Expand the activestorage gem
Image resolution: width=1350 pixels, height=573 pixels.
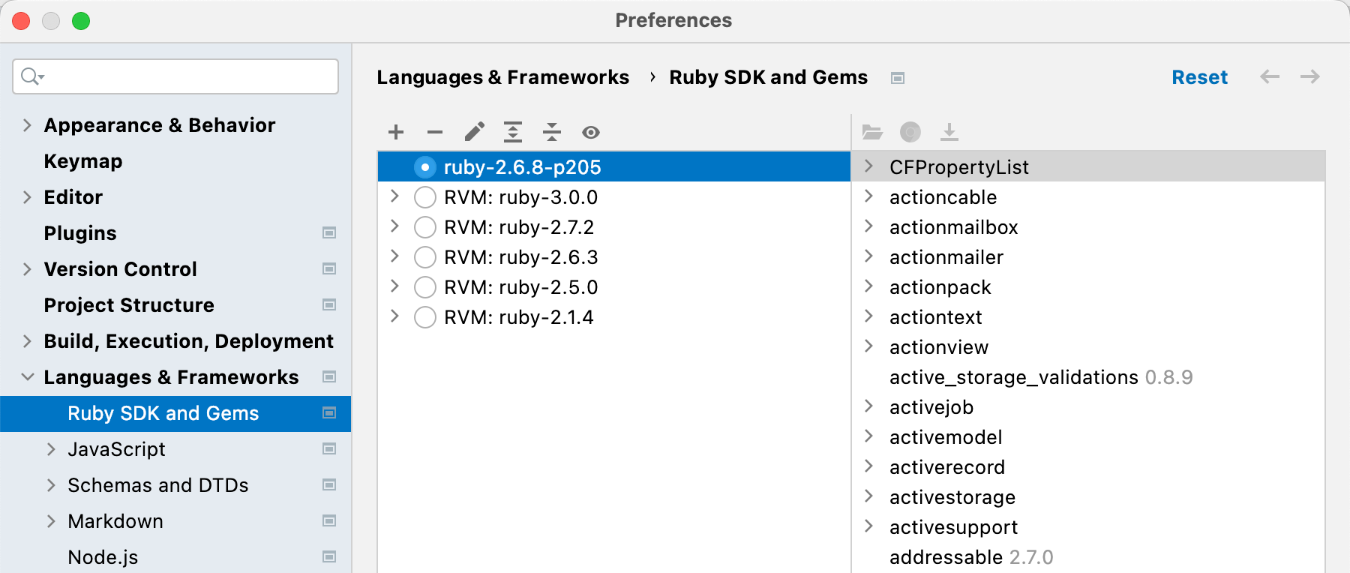point(869,496)
